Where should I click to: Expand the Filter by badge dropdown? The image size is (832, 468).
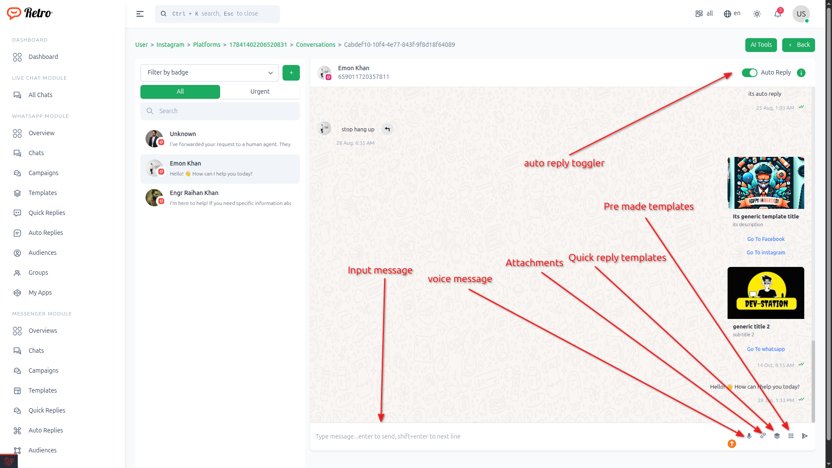point(210,73)
